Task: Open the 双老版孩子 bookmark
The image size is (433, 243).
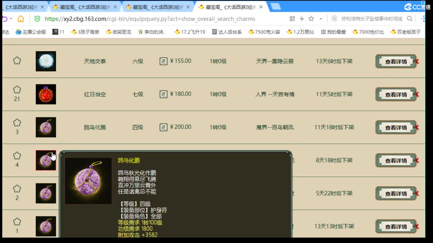Action: (x=406, y=32)
